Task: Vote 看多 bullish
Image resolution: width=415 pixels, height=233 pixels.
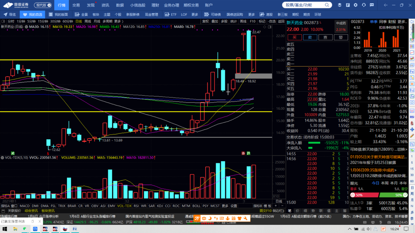Action: point(353,189)
